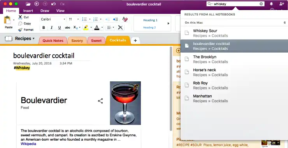This screenshot has width=288, height=148.
Task: Open highlight color picker arrow
Action: pyautogui.click(x=91, y=28)
